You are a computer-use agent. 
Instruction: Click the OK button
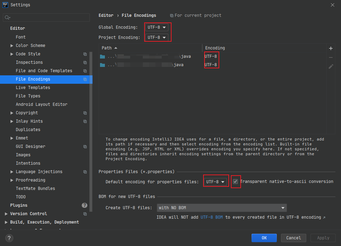(264, 238)
